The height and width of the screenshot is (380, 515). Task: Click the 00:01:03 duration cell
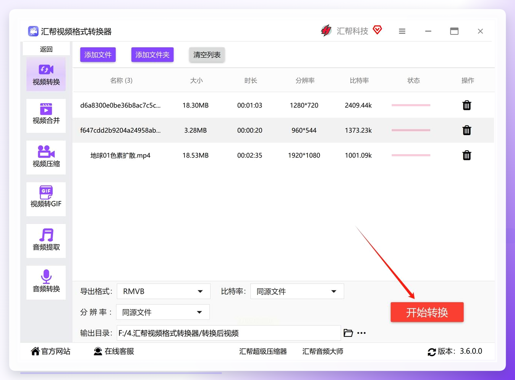(250, 105)
